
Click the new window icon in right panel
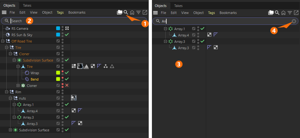point(296,13)
